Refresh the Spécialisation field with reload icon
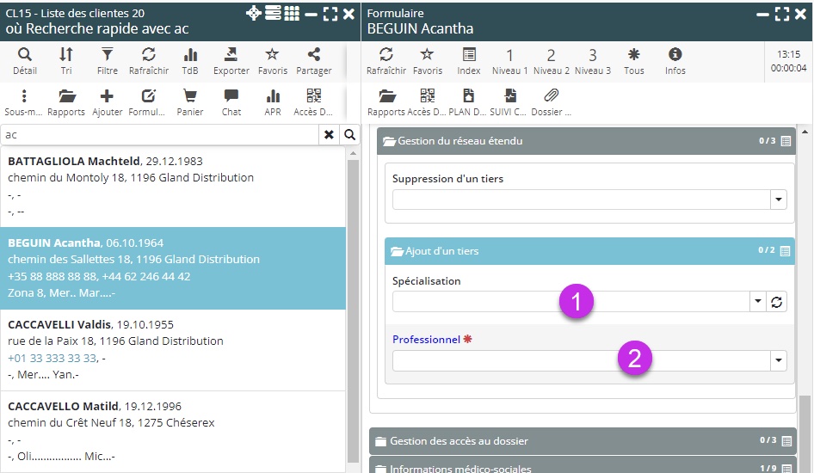The height and width of the screenshot is (473, 814). click(x=777, y=302)
